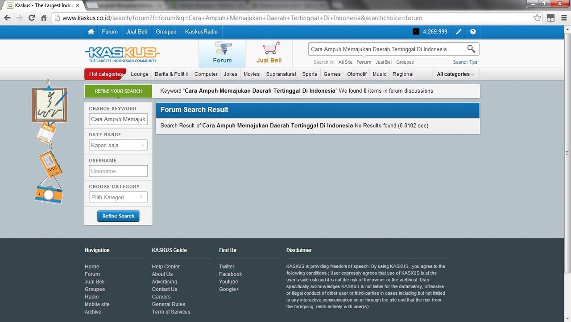The image size is (571, 322).
Task: Open Twitter link under Find Us
Action: click(227, 266)
